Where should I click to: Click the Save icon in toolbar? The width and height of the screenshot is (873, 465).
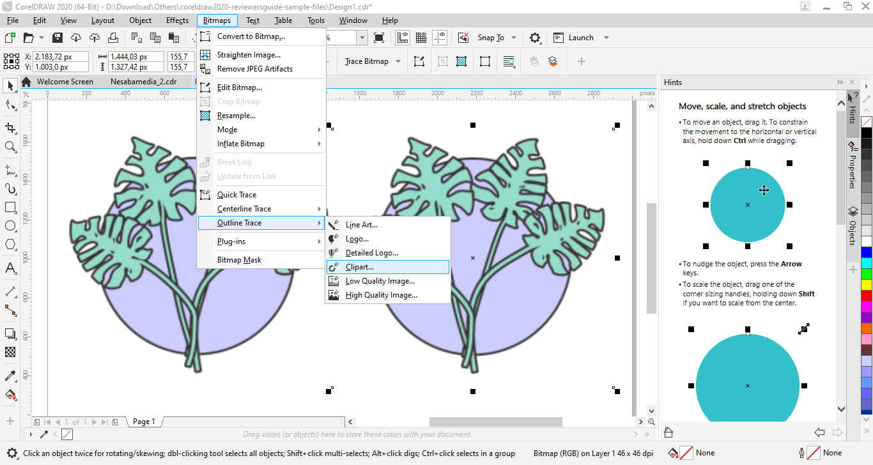pos(58,38)
